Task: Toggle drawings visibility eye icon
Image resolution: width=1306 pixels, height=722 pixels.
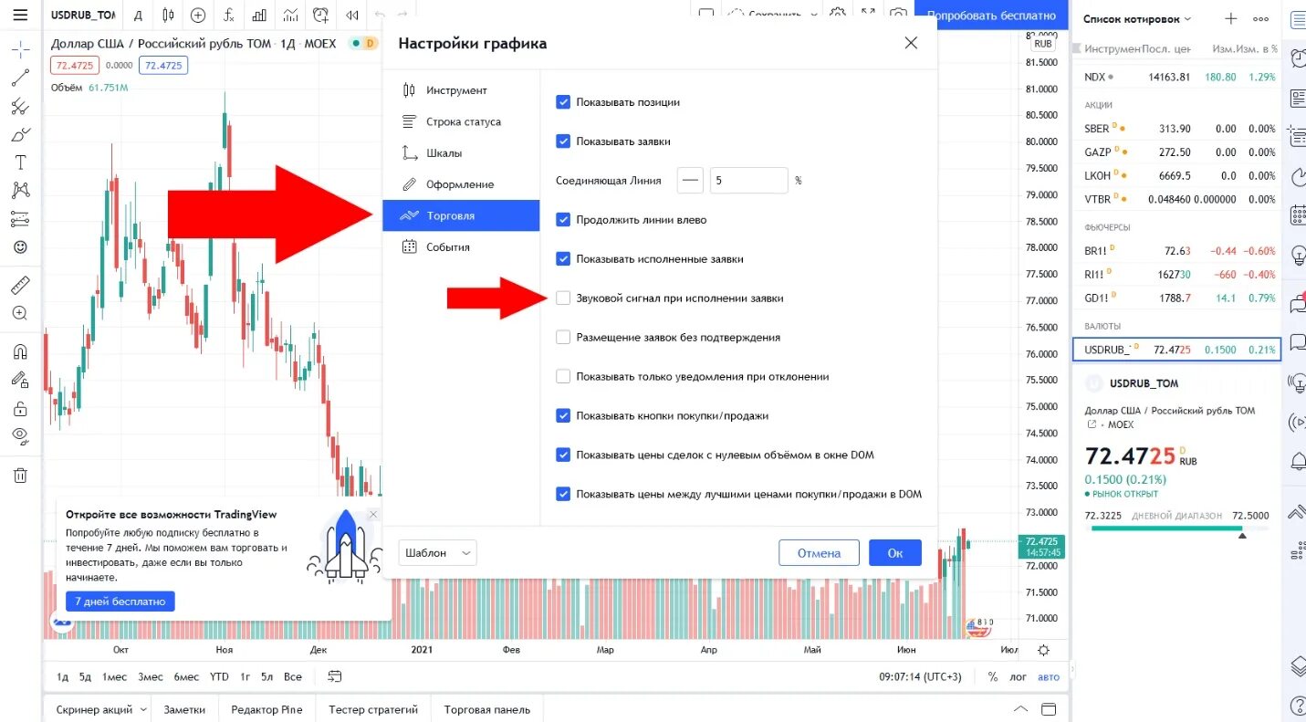Action: click(20, 436)
